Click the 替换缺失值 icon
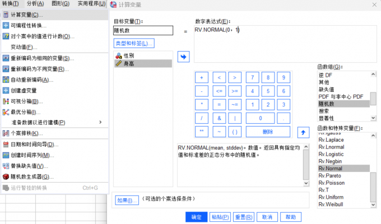The width and height of the screenshot is (381, 224). click(6, 166)
